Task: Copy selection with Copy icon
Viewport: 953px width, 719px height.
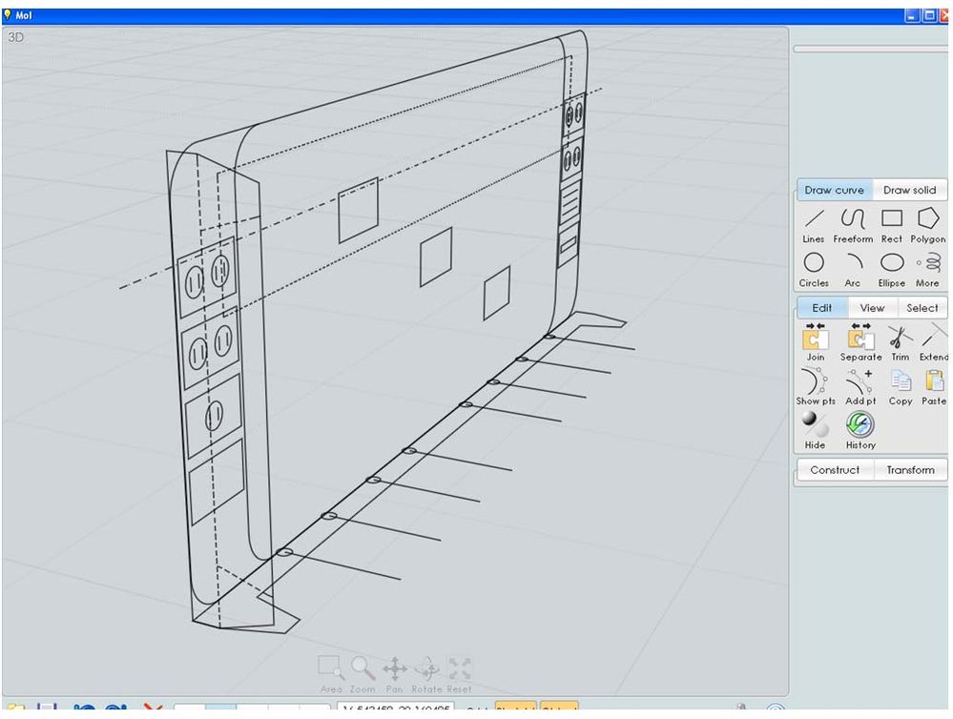Action: point(901,386)
